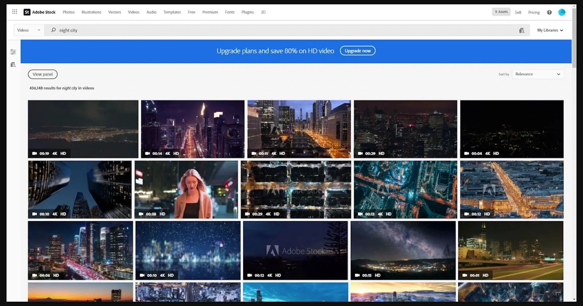Open the View panel
This screenshot has width=583, height=306.
[x=43, y=74]
